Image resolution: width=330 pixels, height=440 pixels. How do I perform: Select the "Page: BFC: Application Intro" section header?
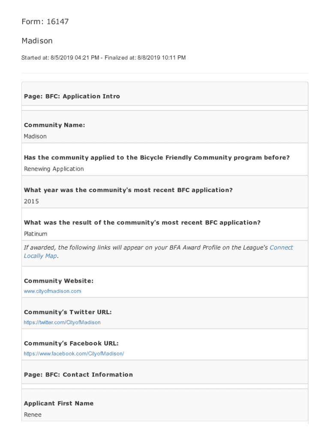coord(72,97)
